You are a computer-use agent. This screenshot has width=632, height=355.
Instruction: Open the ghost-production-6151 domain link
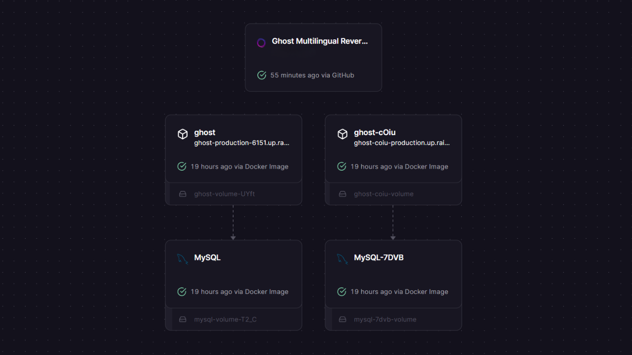241,143
